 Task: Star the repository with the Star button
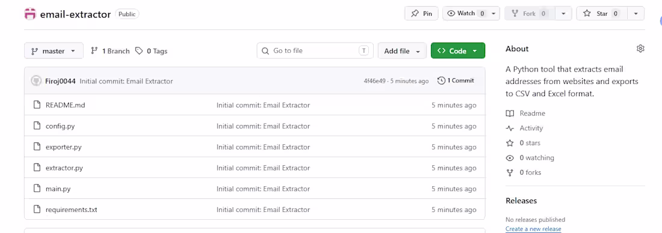click(x=602, y=13)
